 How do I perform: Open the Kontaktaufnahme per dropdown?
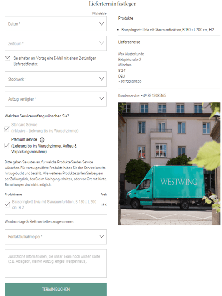point(56,236)
